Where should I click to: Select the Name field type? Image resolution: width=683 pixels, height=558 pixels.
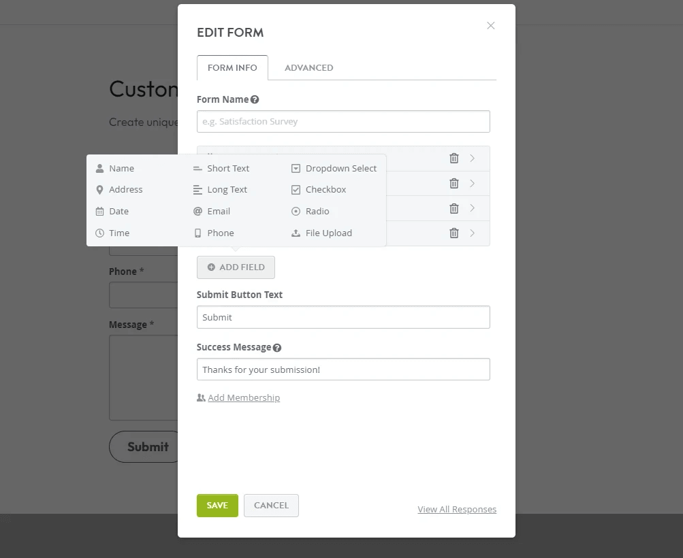pos(121,168)
